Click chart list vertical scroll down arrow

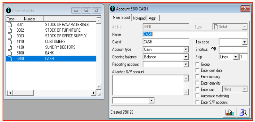(x=99, y=87)
